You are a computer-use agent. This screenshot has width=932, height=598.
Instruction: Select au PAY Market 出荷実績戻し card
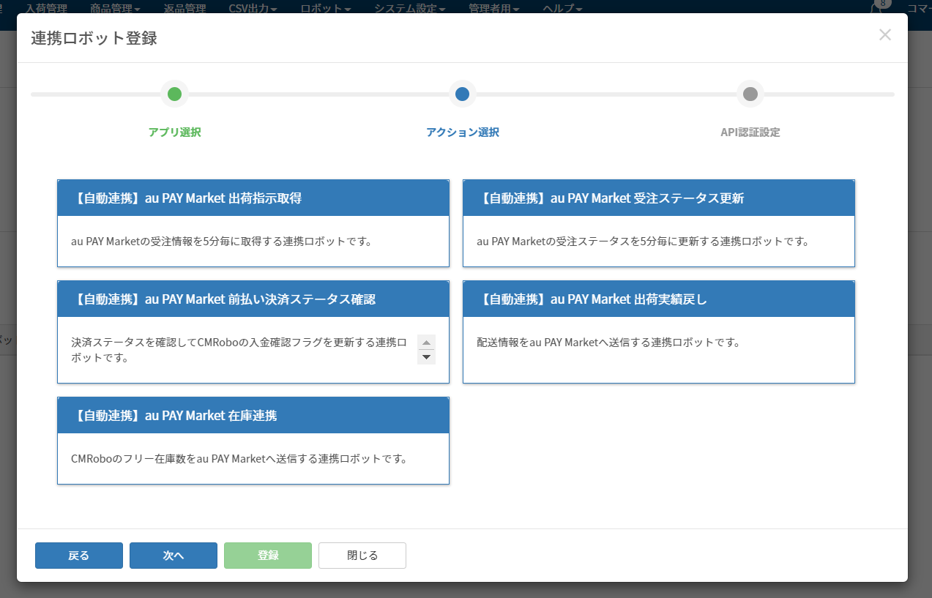[659, 332]
